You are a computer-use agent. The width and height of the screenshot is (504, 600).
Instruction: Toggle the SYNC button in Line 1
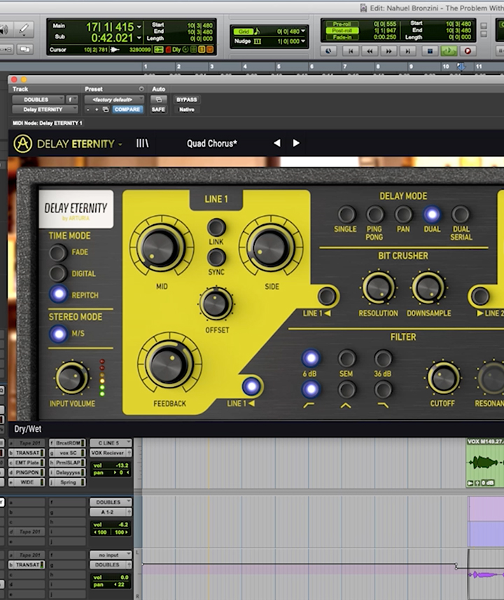[216, 257]
